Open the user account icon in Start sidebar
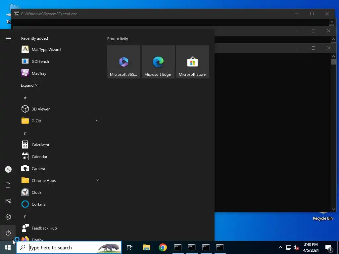Viewport: 339px width, 254px height. point(8,169)
